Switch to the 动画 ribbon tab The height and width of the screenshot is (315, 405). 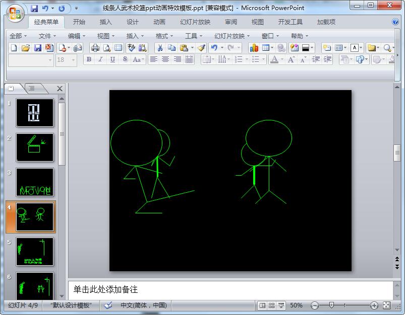[x=159, y=22]
